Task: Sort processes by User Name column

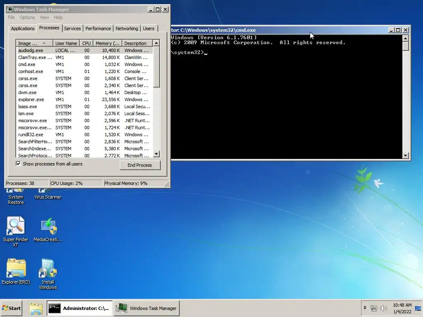Action: pos(66,43)
